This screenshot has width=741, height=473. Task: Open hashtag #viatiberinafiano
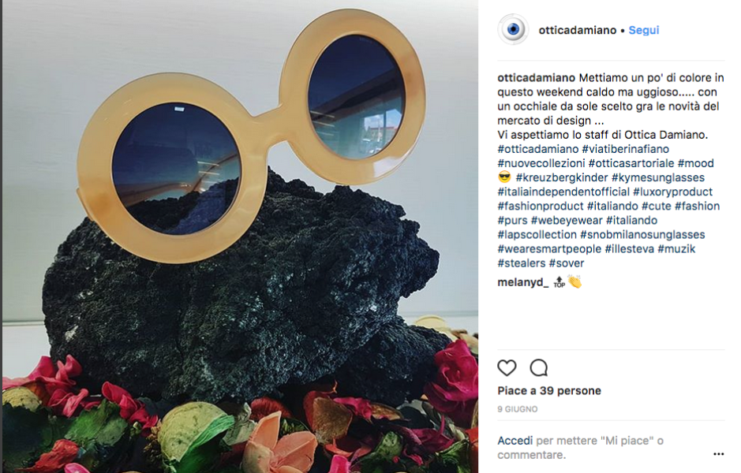(x=625, y=149)
